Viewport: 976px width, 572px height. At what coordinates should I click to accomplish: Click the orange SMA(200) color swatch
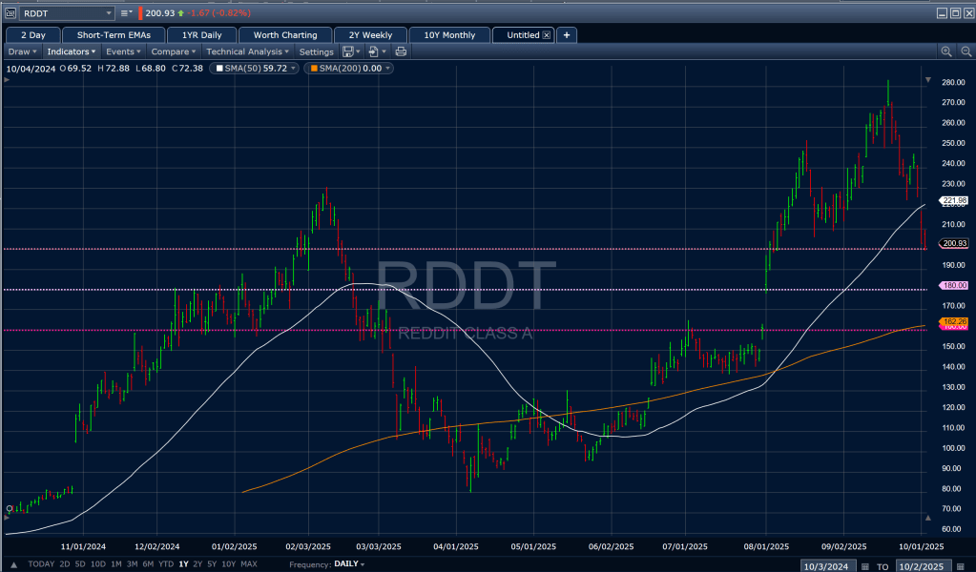click(x=312, y=69)
